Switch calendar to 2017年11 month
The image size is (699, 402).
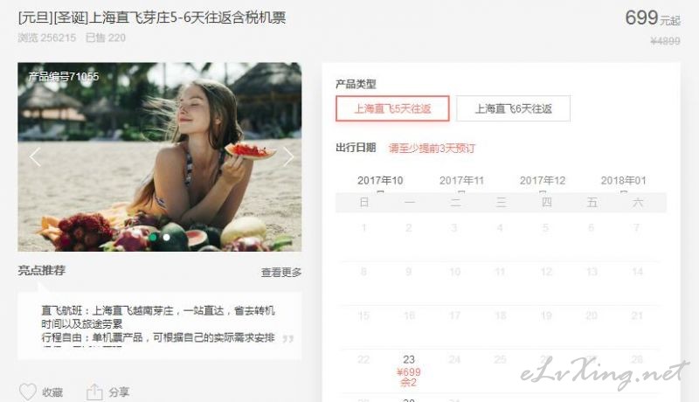pyautogui.click(x=461, y=181)
